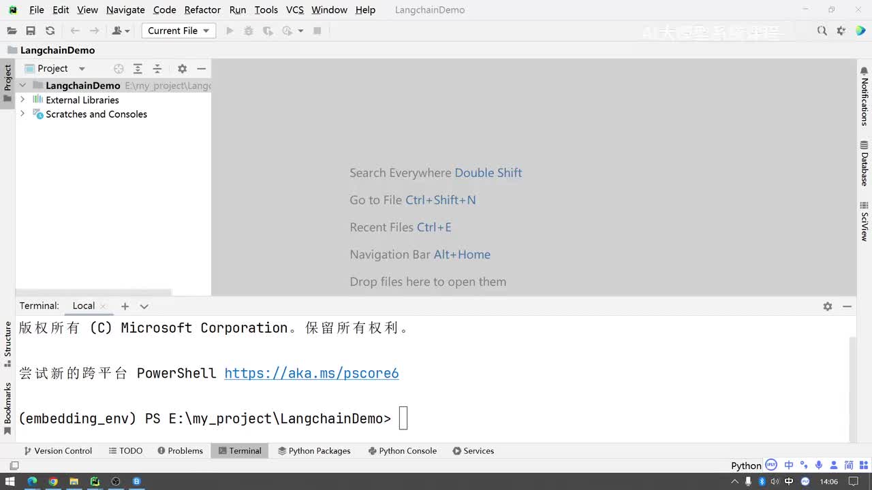This screenshot has width=872, height=490.
Task: Save all files using the floppy disk icon
Action: (x=31, y=31)
